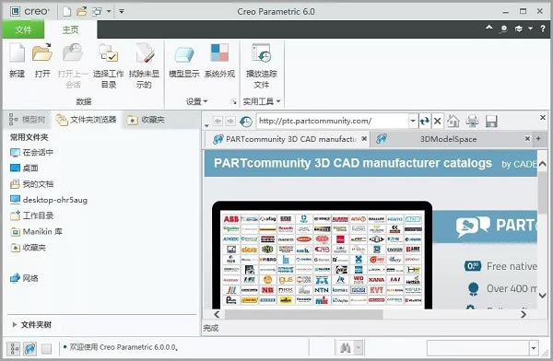
Task: Open Manikin 库 entry
Action: (x=36, y=232)
